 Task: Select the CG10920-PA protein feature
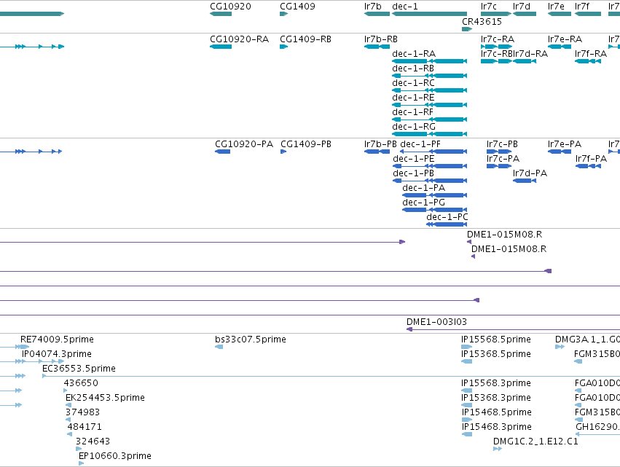223,152
